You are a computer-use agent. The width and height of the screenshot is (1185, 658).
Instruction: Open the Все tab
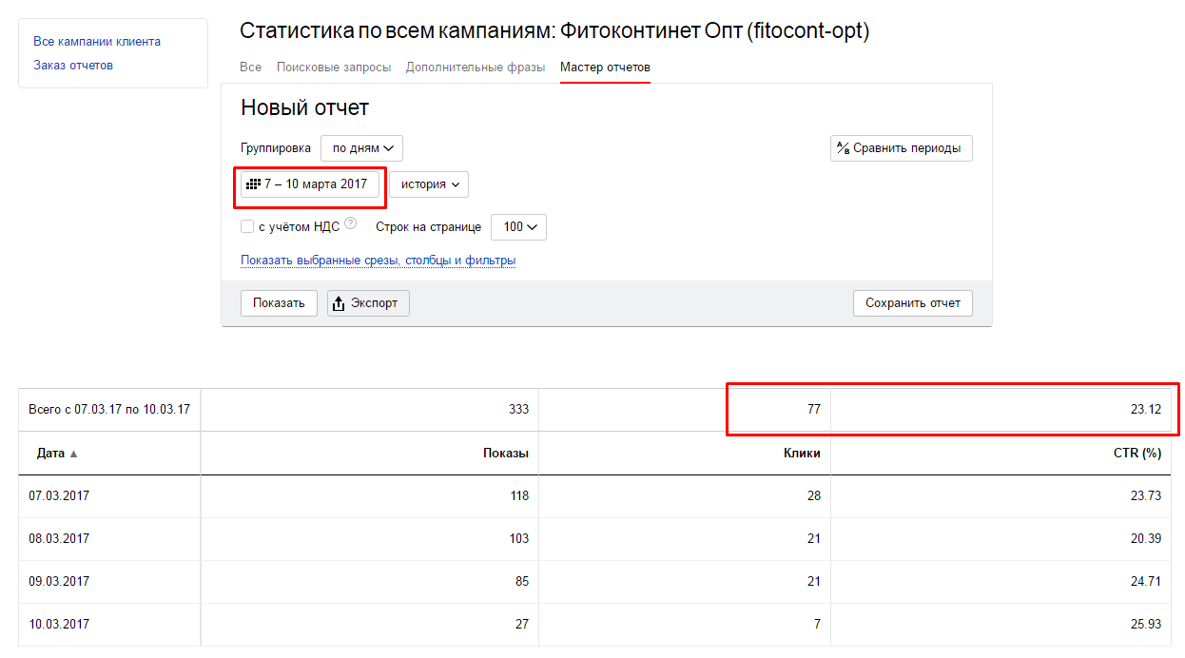pyautogui.click(x=250, y=68)
